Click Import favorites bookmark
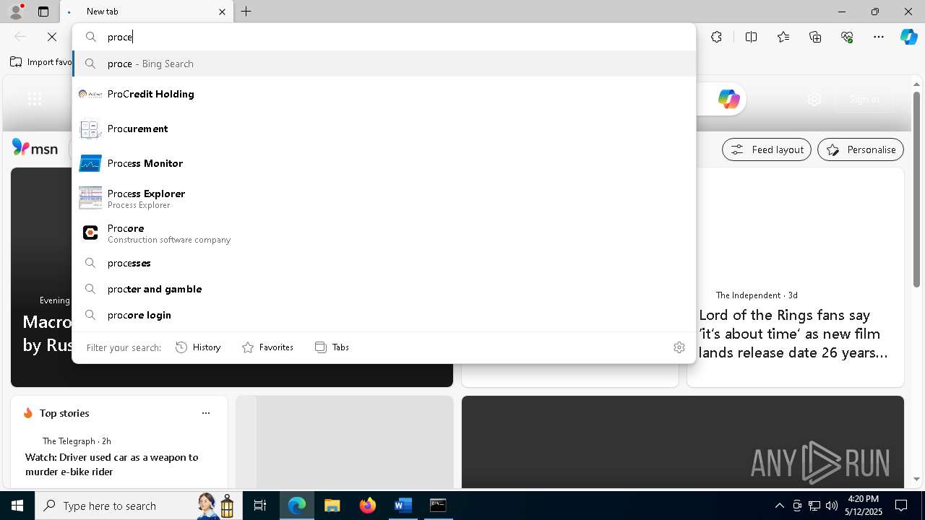The image size is (925, 520). tap(40, 62)
